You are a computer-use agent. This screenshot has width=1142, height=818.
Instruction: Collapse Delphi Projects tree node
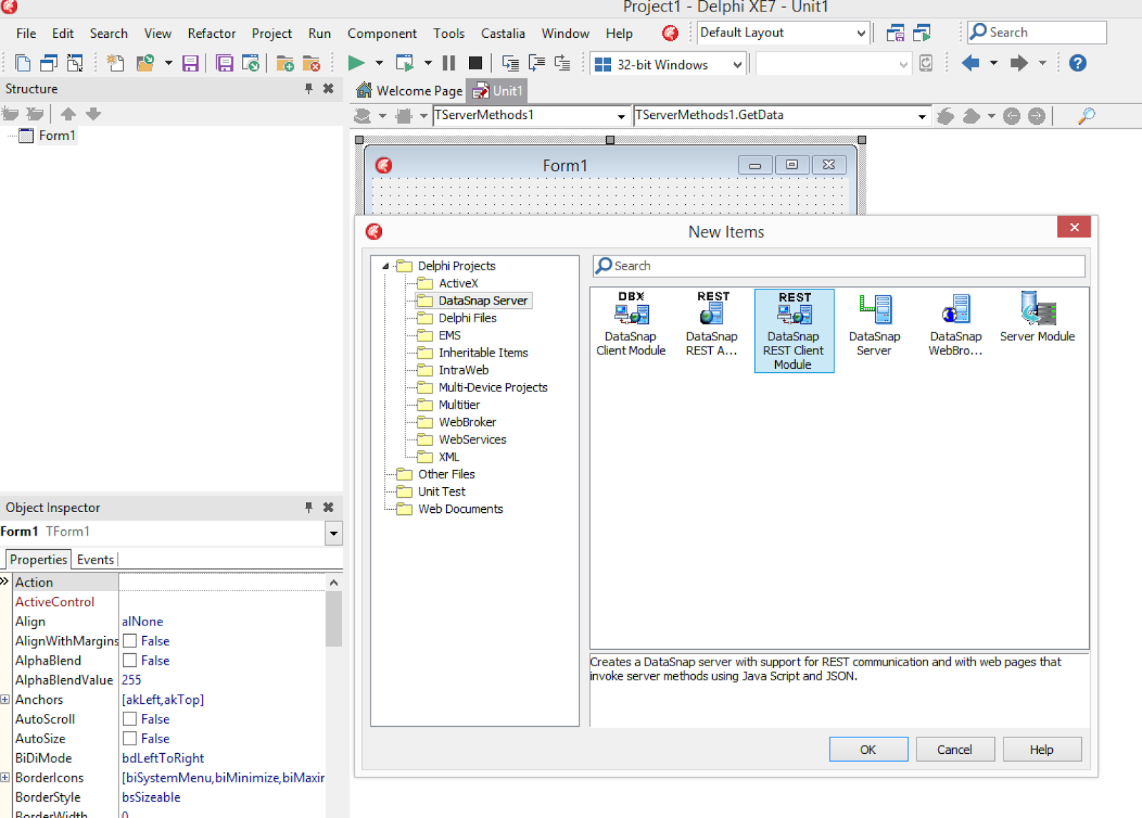(x=385, y=266)
